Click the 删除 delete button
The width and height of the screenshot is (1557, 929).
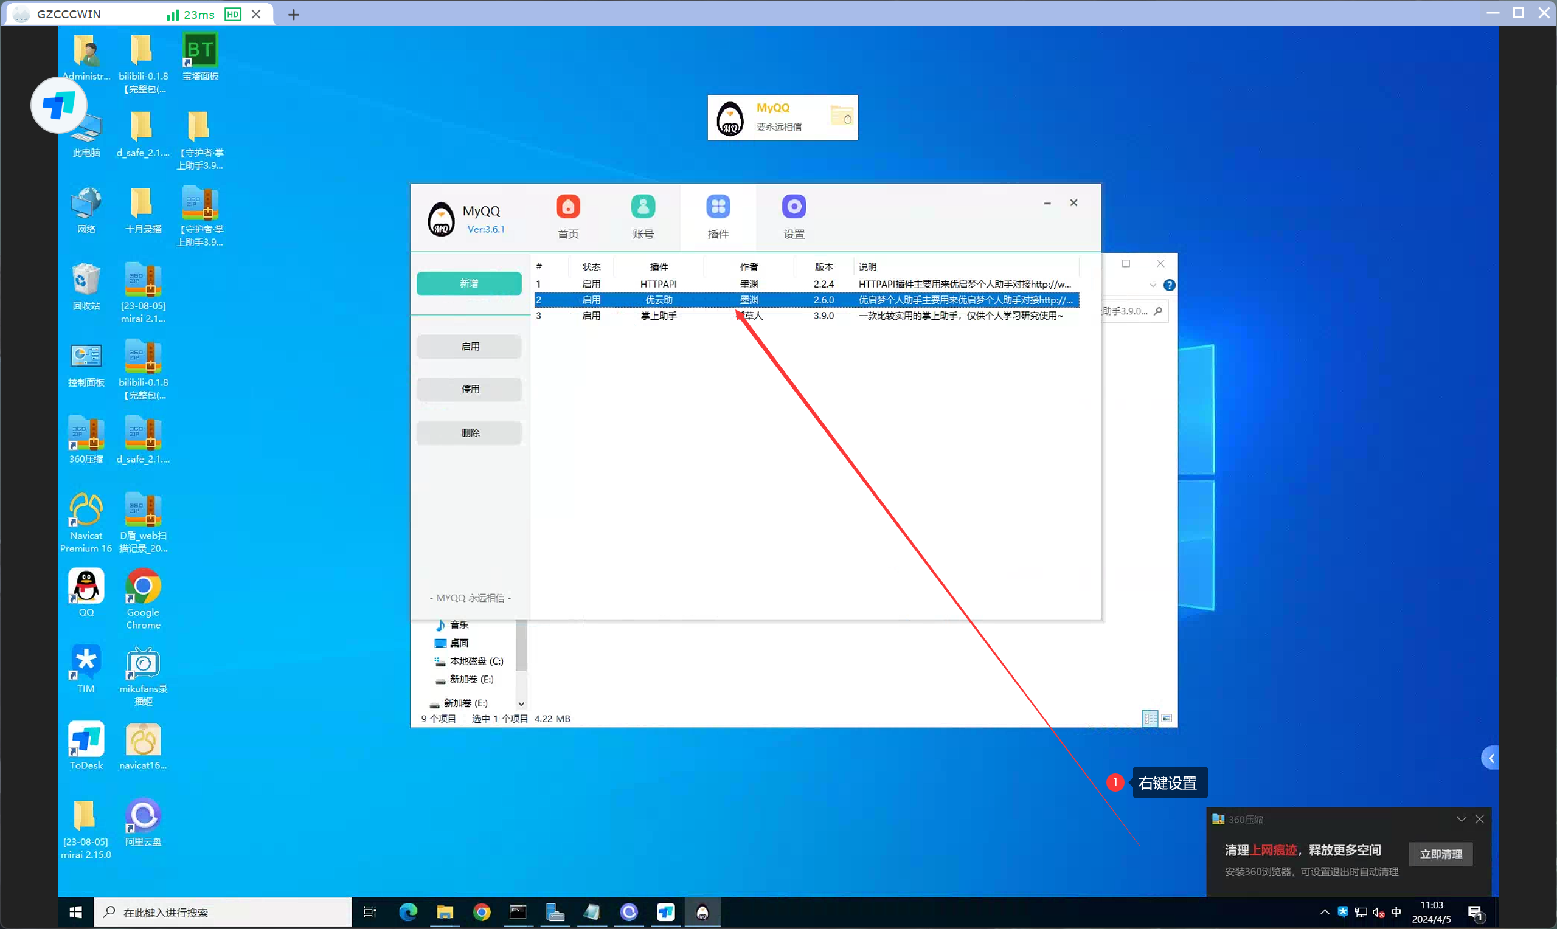coord(469,432)
